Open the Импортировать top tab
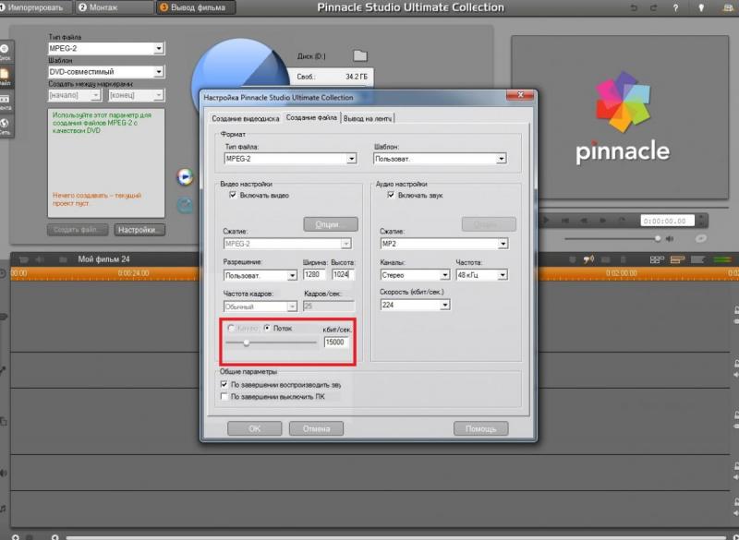This screenshot has height=540, width=739. 35,7
